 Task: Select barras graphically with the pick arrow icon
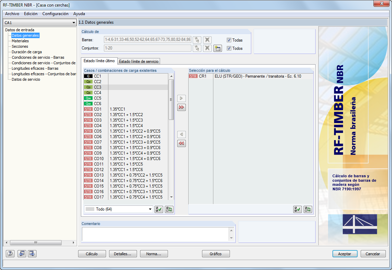[197, 40]
